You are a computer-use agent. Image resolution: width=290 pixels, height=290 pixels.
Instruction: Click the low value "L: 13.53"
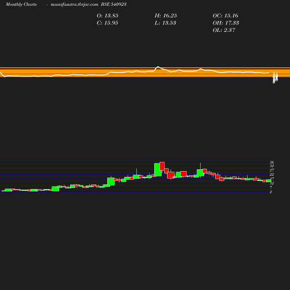click(x=165, y=23)
